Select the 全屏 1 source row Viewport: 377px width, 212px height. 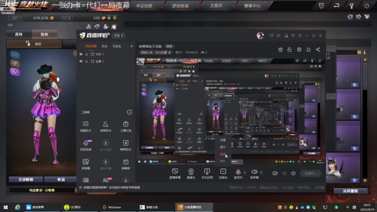tap(106, 61)
